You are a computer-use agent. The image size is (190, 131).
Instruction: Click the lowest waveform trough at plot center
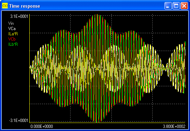pos(97,122)
